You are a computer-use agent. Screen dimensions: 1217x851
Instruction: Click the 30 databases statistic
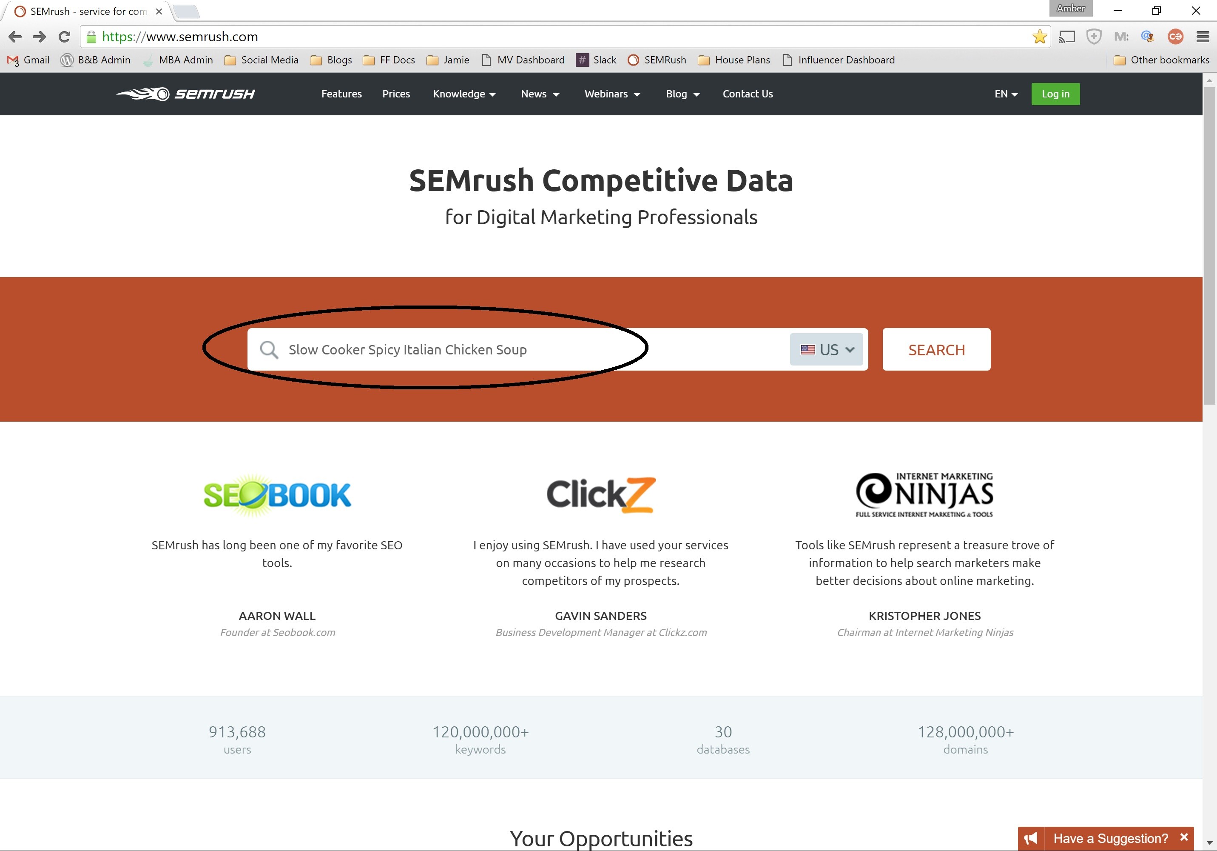pyautogui.click(x=723, y=740)
